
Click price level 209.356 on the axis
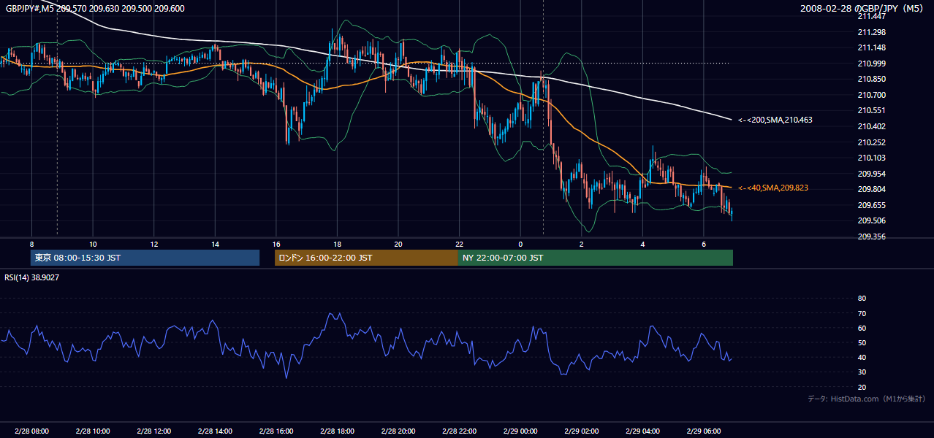pos(872,237)
